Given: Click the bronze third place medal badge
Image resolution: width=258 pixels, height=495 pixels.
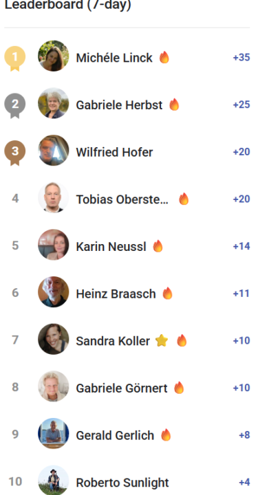Looking at the screenshot, I should point(15,153).
